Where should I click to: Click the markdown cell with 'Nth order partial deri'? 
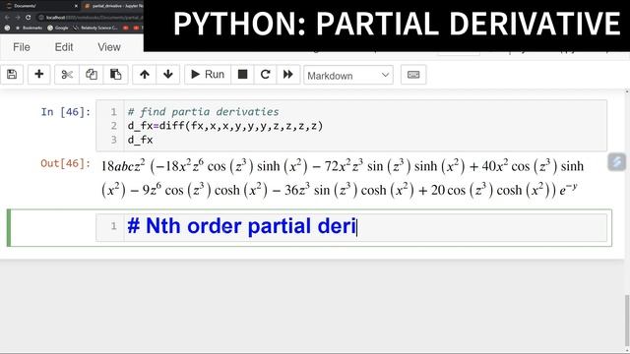click(351, 227)
